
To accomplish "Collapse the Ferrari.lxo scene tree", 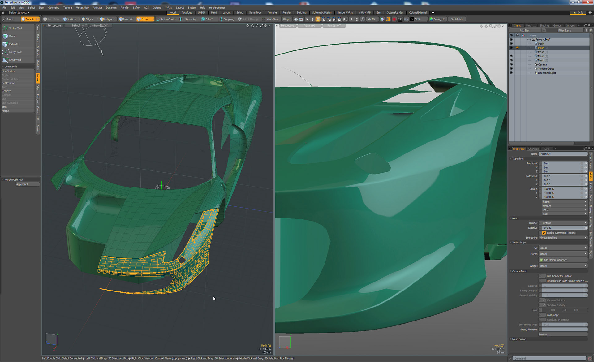I will click(528, 40).
